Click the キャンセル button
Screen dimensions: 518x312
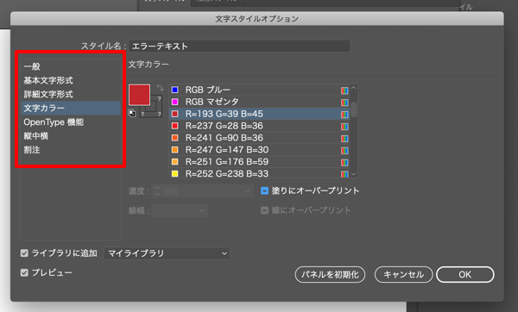(x=404, y=274)
